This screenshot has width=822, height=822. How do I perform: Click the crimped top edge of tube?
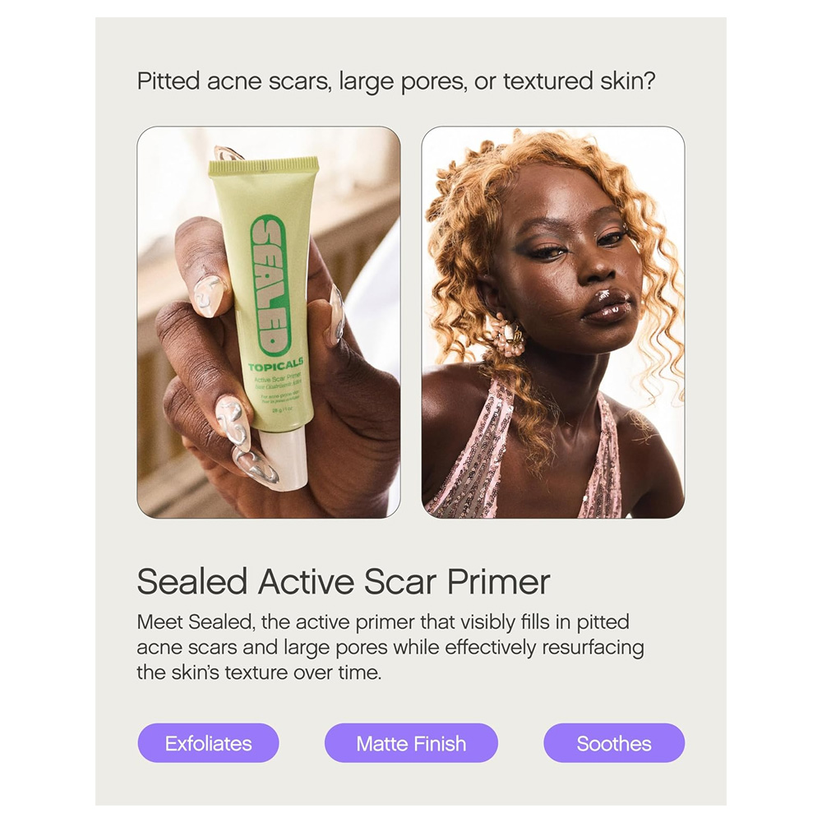[x=263, y=167]
